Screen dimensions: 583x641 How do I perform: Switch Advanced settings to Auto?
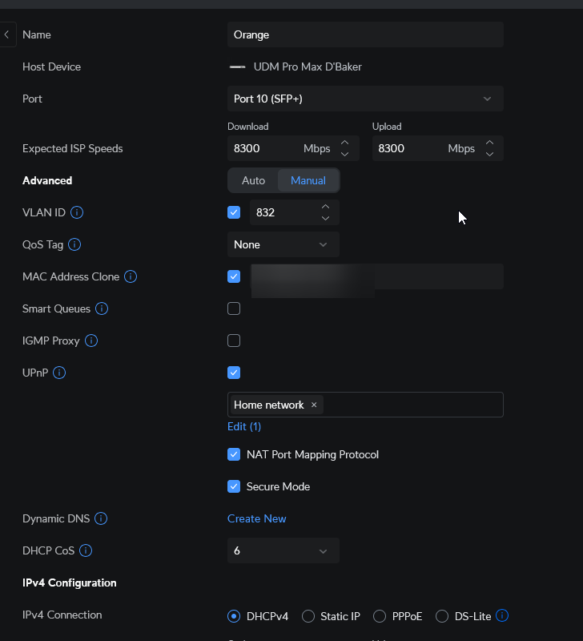coord(253,180)
